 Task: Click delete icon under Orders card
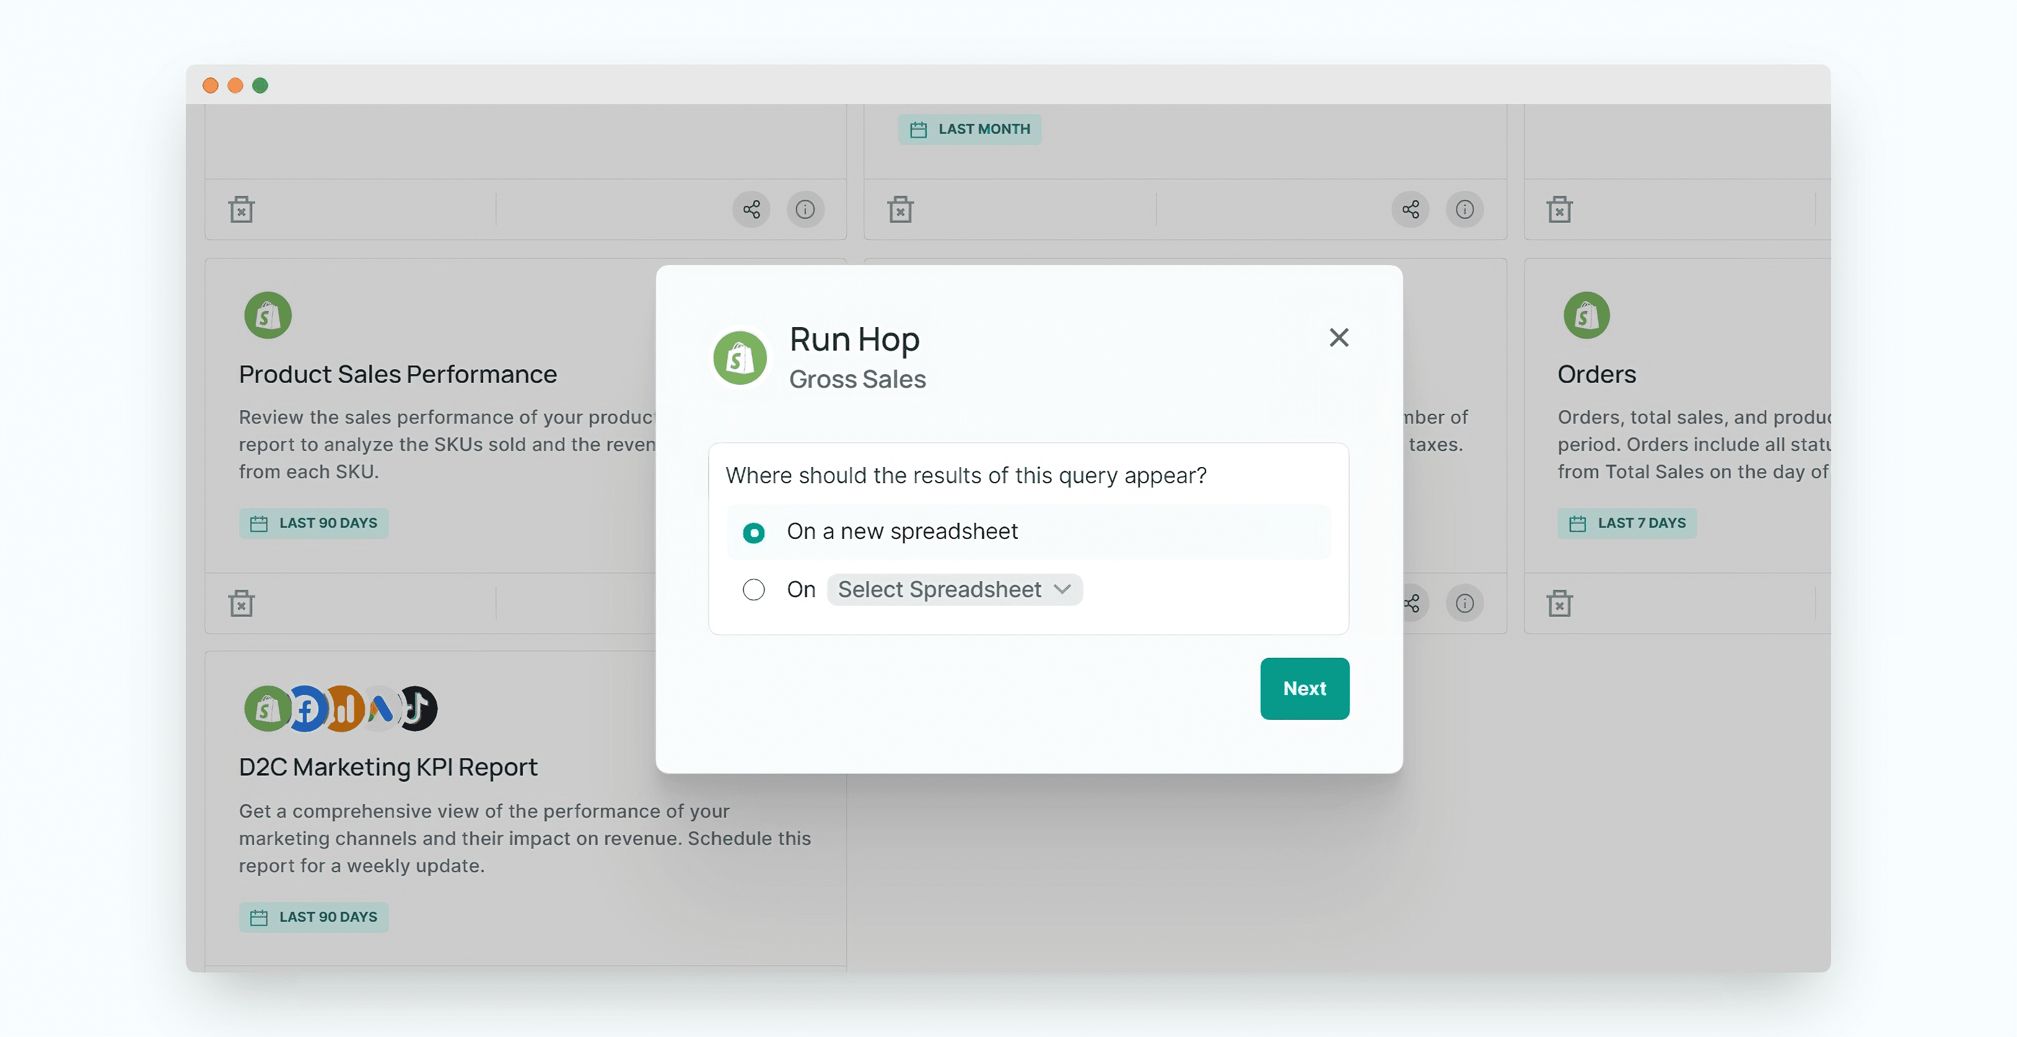(x=1559, y=603)
